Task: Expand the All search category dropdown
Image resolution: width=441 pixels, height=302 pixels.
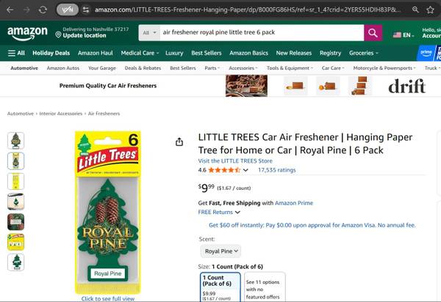Action: tap(150, 33)
